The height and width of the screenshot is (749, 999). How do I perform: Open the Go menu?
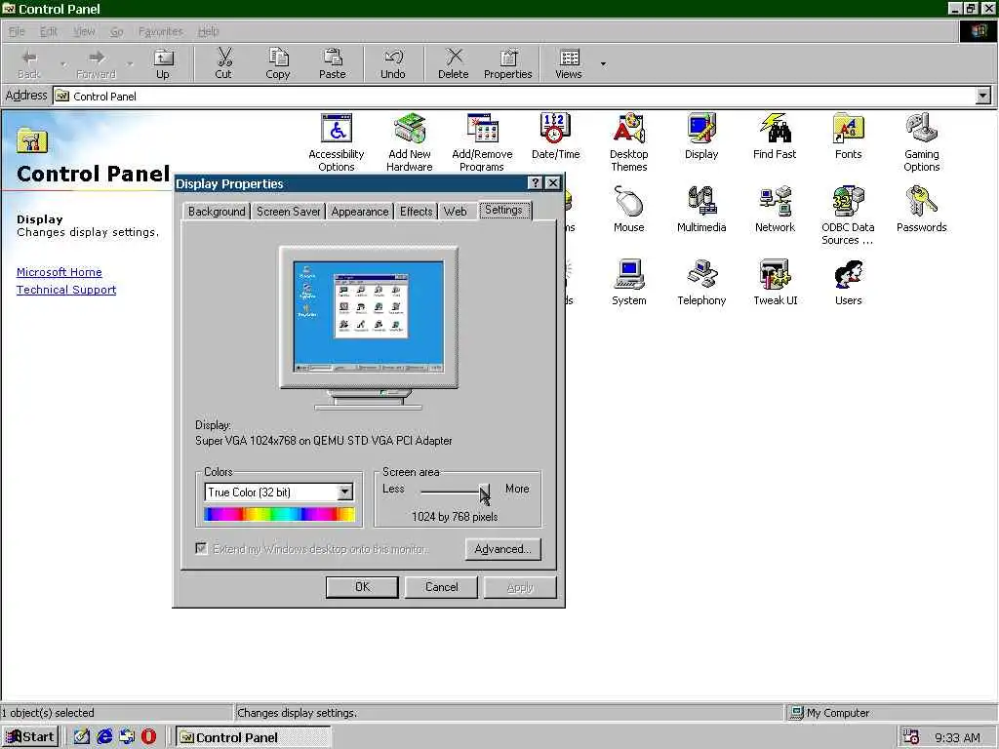pyautogui.click(x=117, y=31)
